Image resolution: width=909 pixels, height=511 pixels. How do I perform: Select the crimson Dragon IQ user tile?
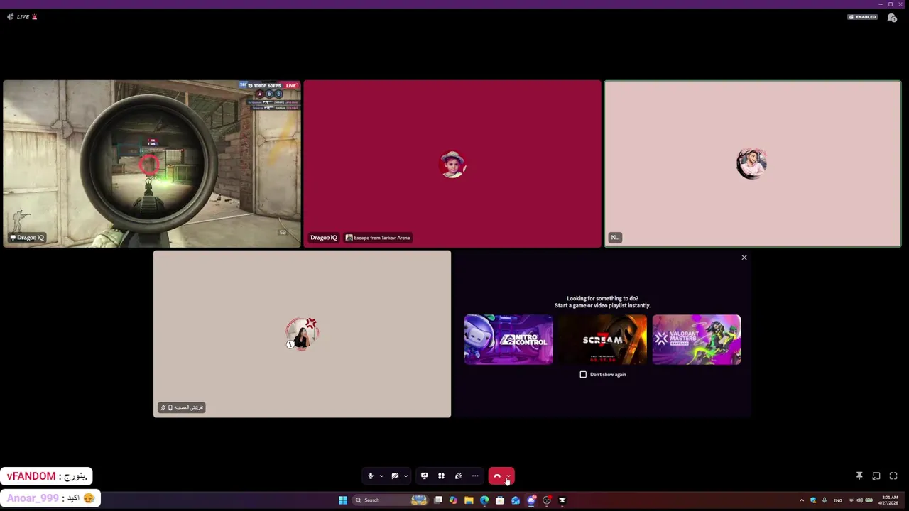(452, 164)
